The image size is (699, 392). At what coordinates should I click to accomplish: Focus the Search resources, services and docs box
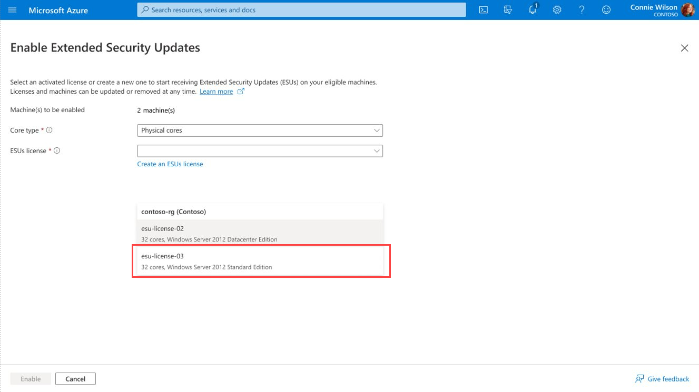click(x=301, y=10)
